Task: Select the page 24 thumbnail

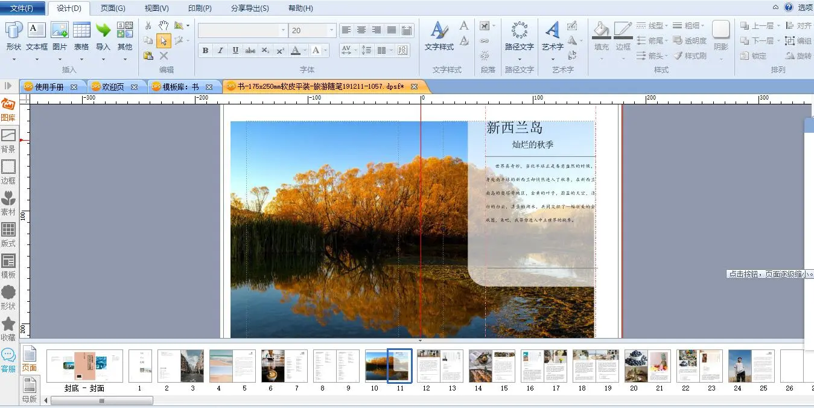Action: point(740,366)
